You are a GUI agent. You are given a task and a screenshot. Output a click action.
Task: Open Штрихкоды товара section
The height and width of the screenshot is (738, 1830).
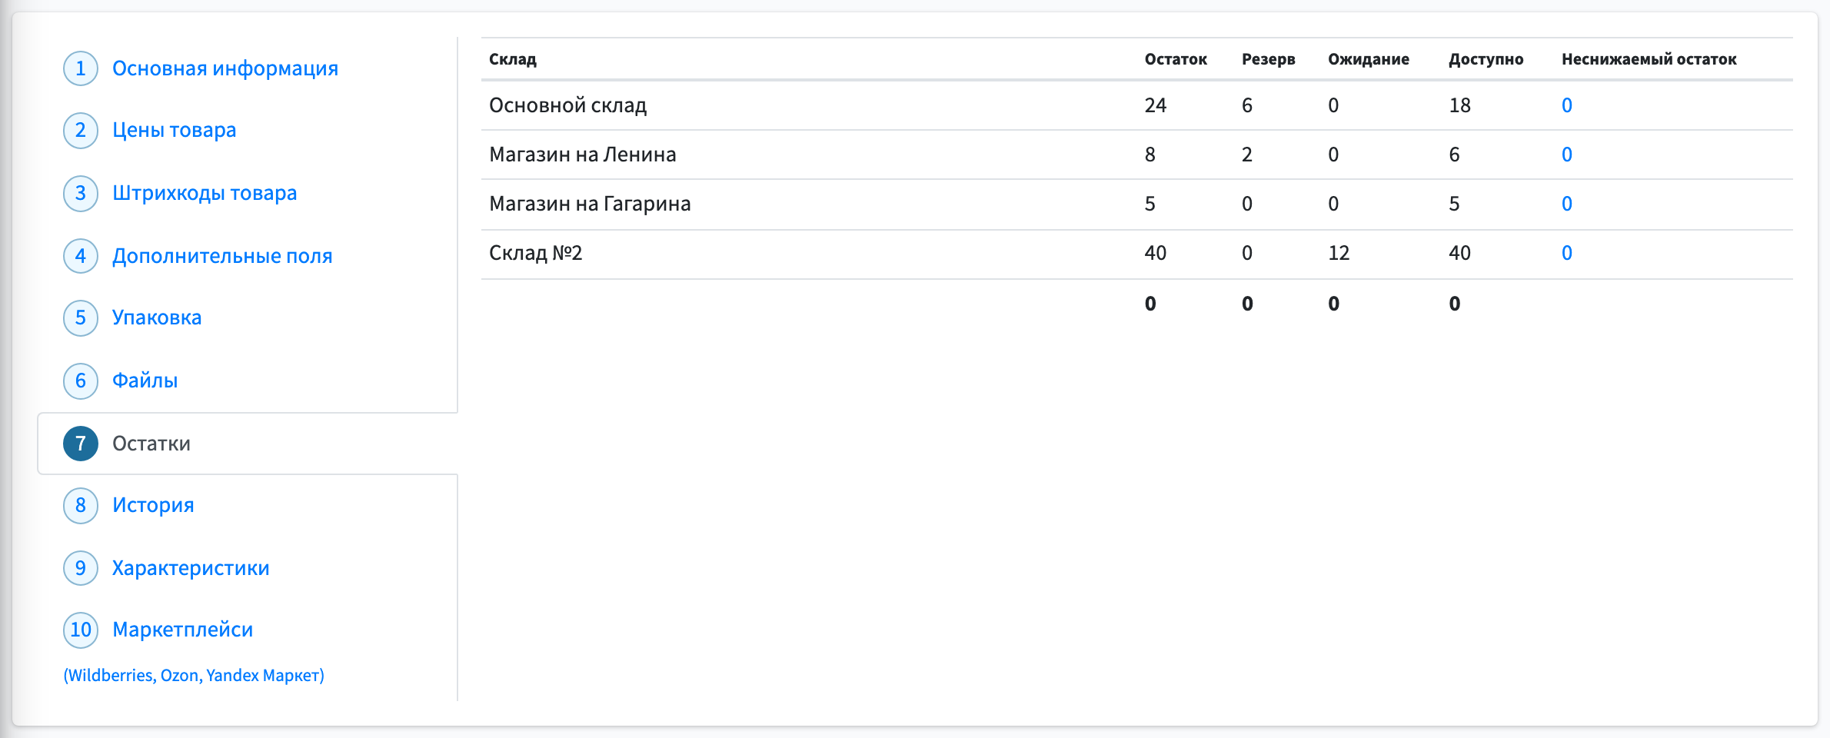(x=205, y=193)
